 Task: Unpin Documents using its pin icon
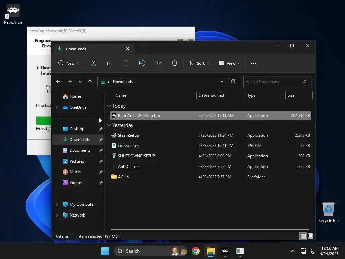[101, 150]
